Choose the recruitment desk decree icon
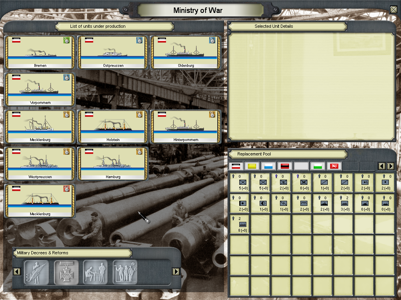The width and height of the screenshot is (401, 300). coord(96,272)
